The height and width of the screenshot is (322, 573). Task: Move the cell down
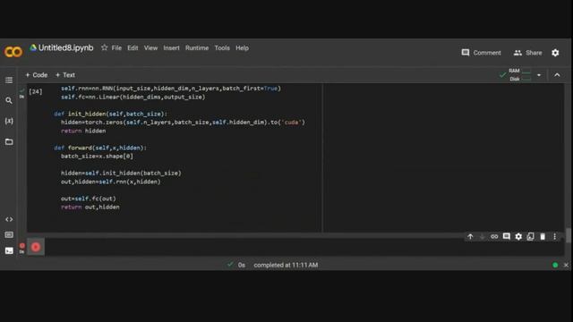pos(482,236)
